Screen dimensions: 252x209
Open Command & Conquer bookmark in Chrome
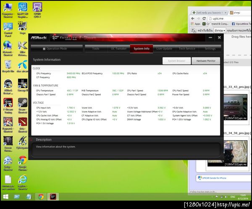(215, 24)
